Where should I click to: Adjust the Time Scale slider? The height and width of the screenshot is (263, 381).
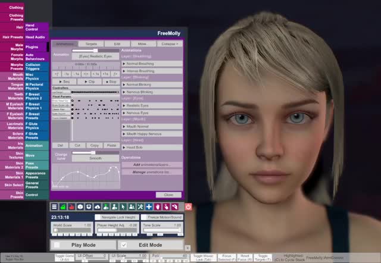(162, 230)
